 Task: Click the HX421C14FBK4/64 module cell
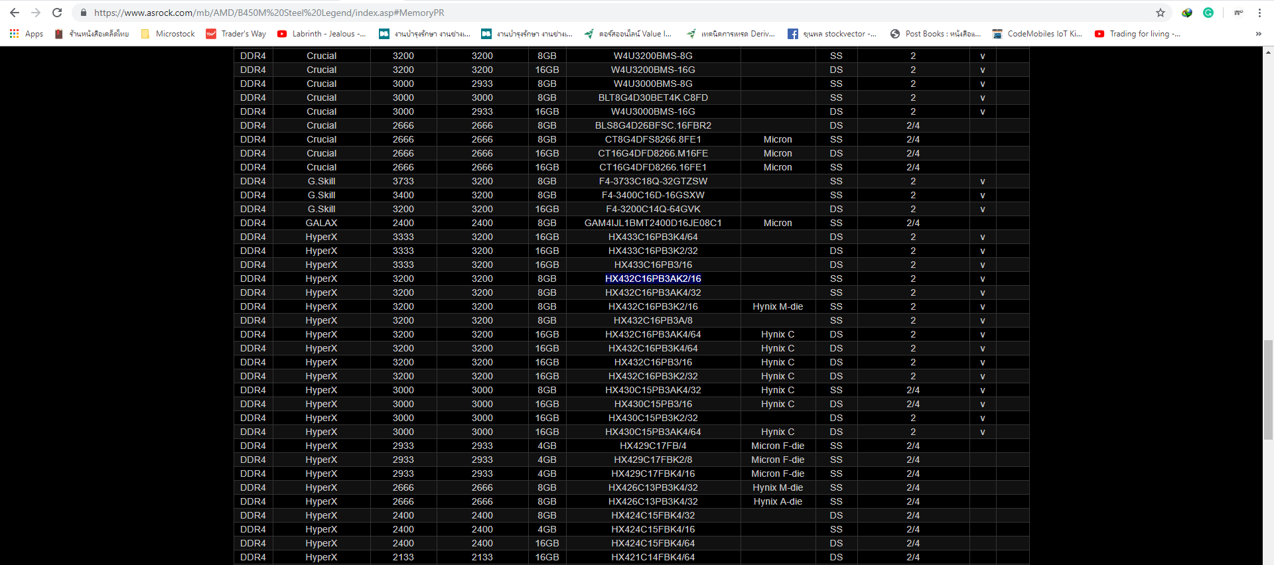[653, 557]
